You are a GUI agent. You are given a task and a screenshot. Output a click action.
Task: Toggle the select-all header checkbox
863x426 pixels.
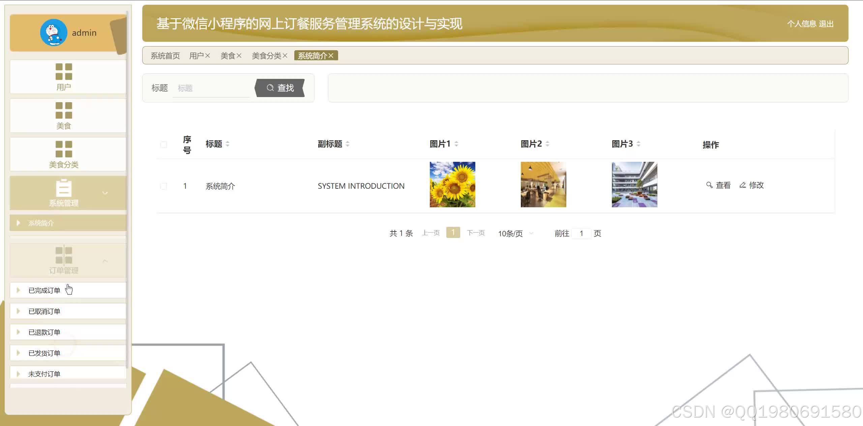coord(164,145)
